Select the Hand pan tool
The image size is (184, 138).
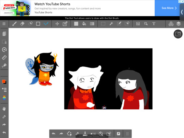click(4, 109)
